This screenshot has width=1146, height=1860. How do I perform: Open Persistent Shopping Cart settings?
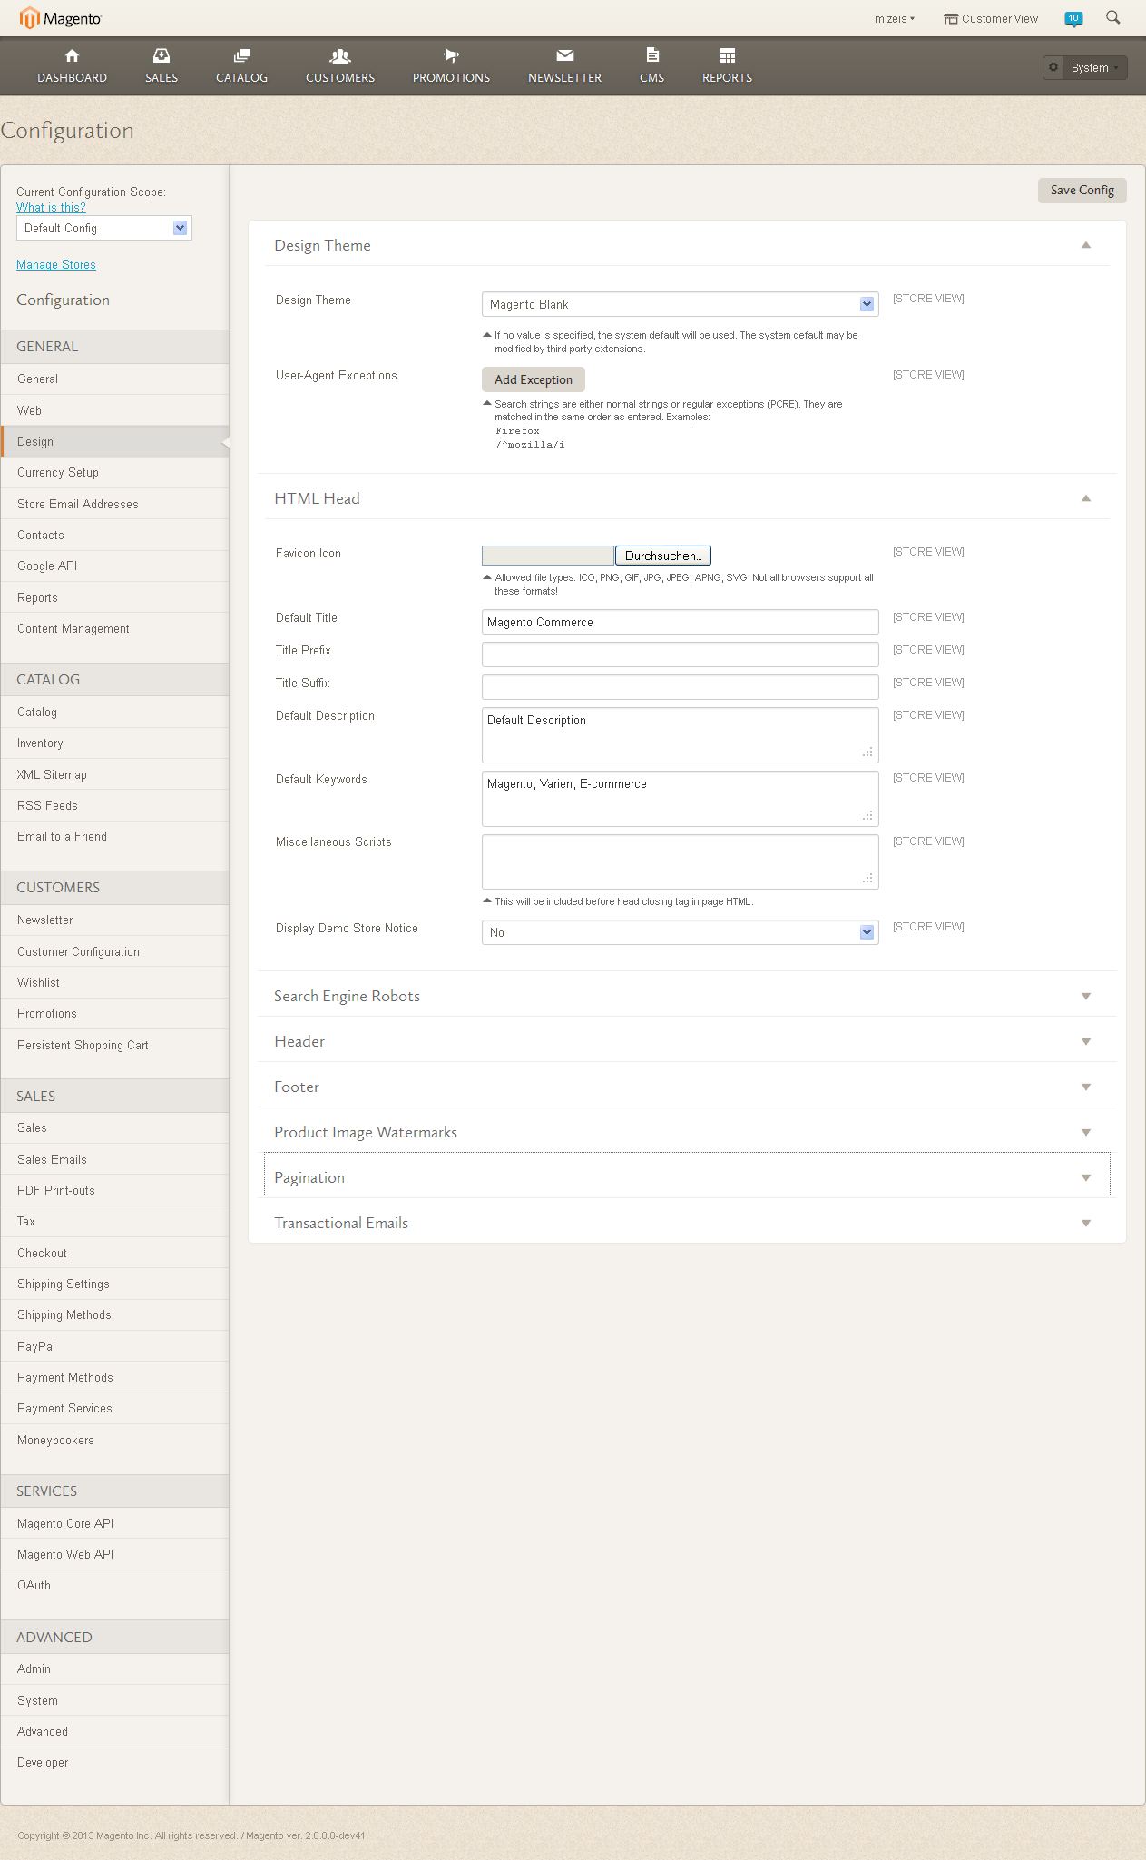click(114, 1045)
